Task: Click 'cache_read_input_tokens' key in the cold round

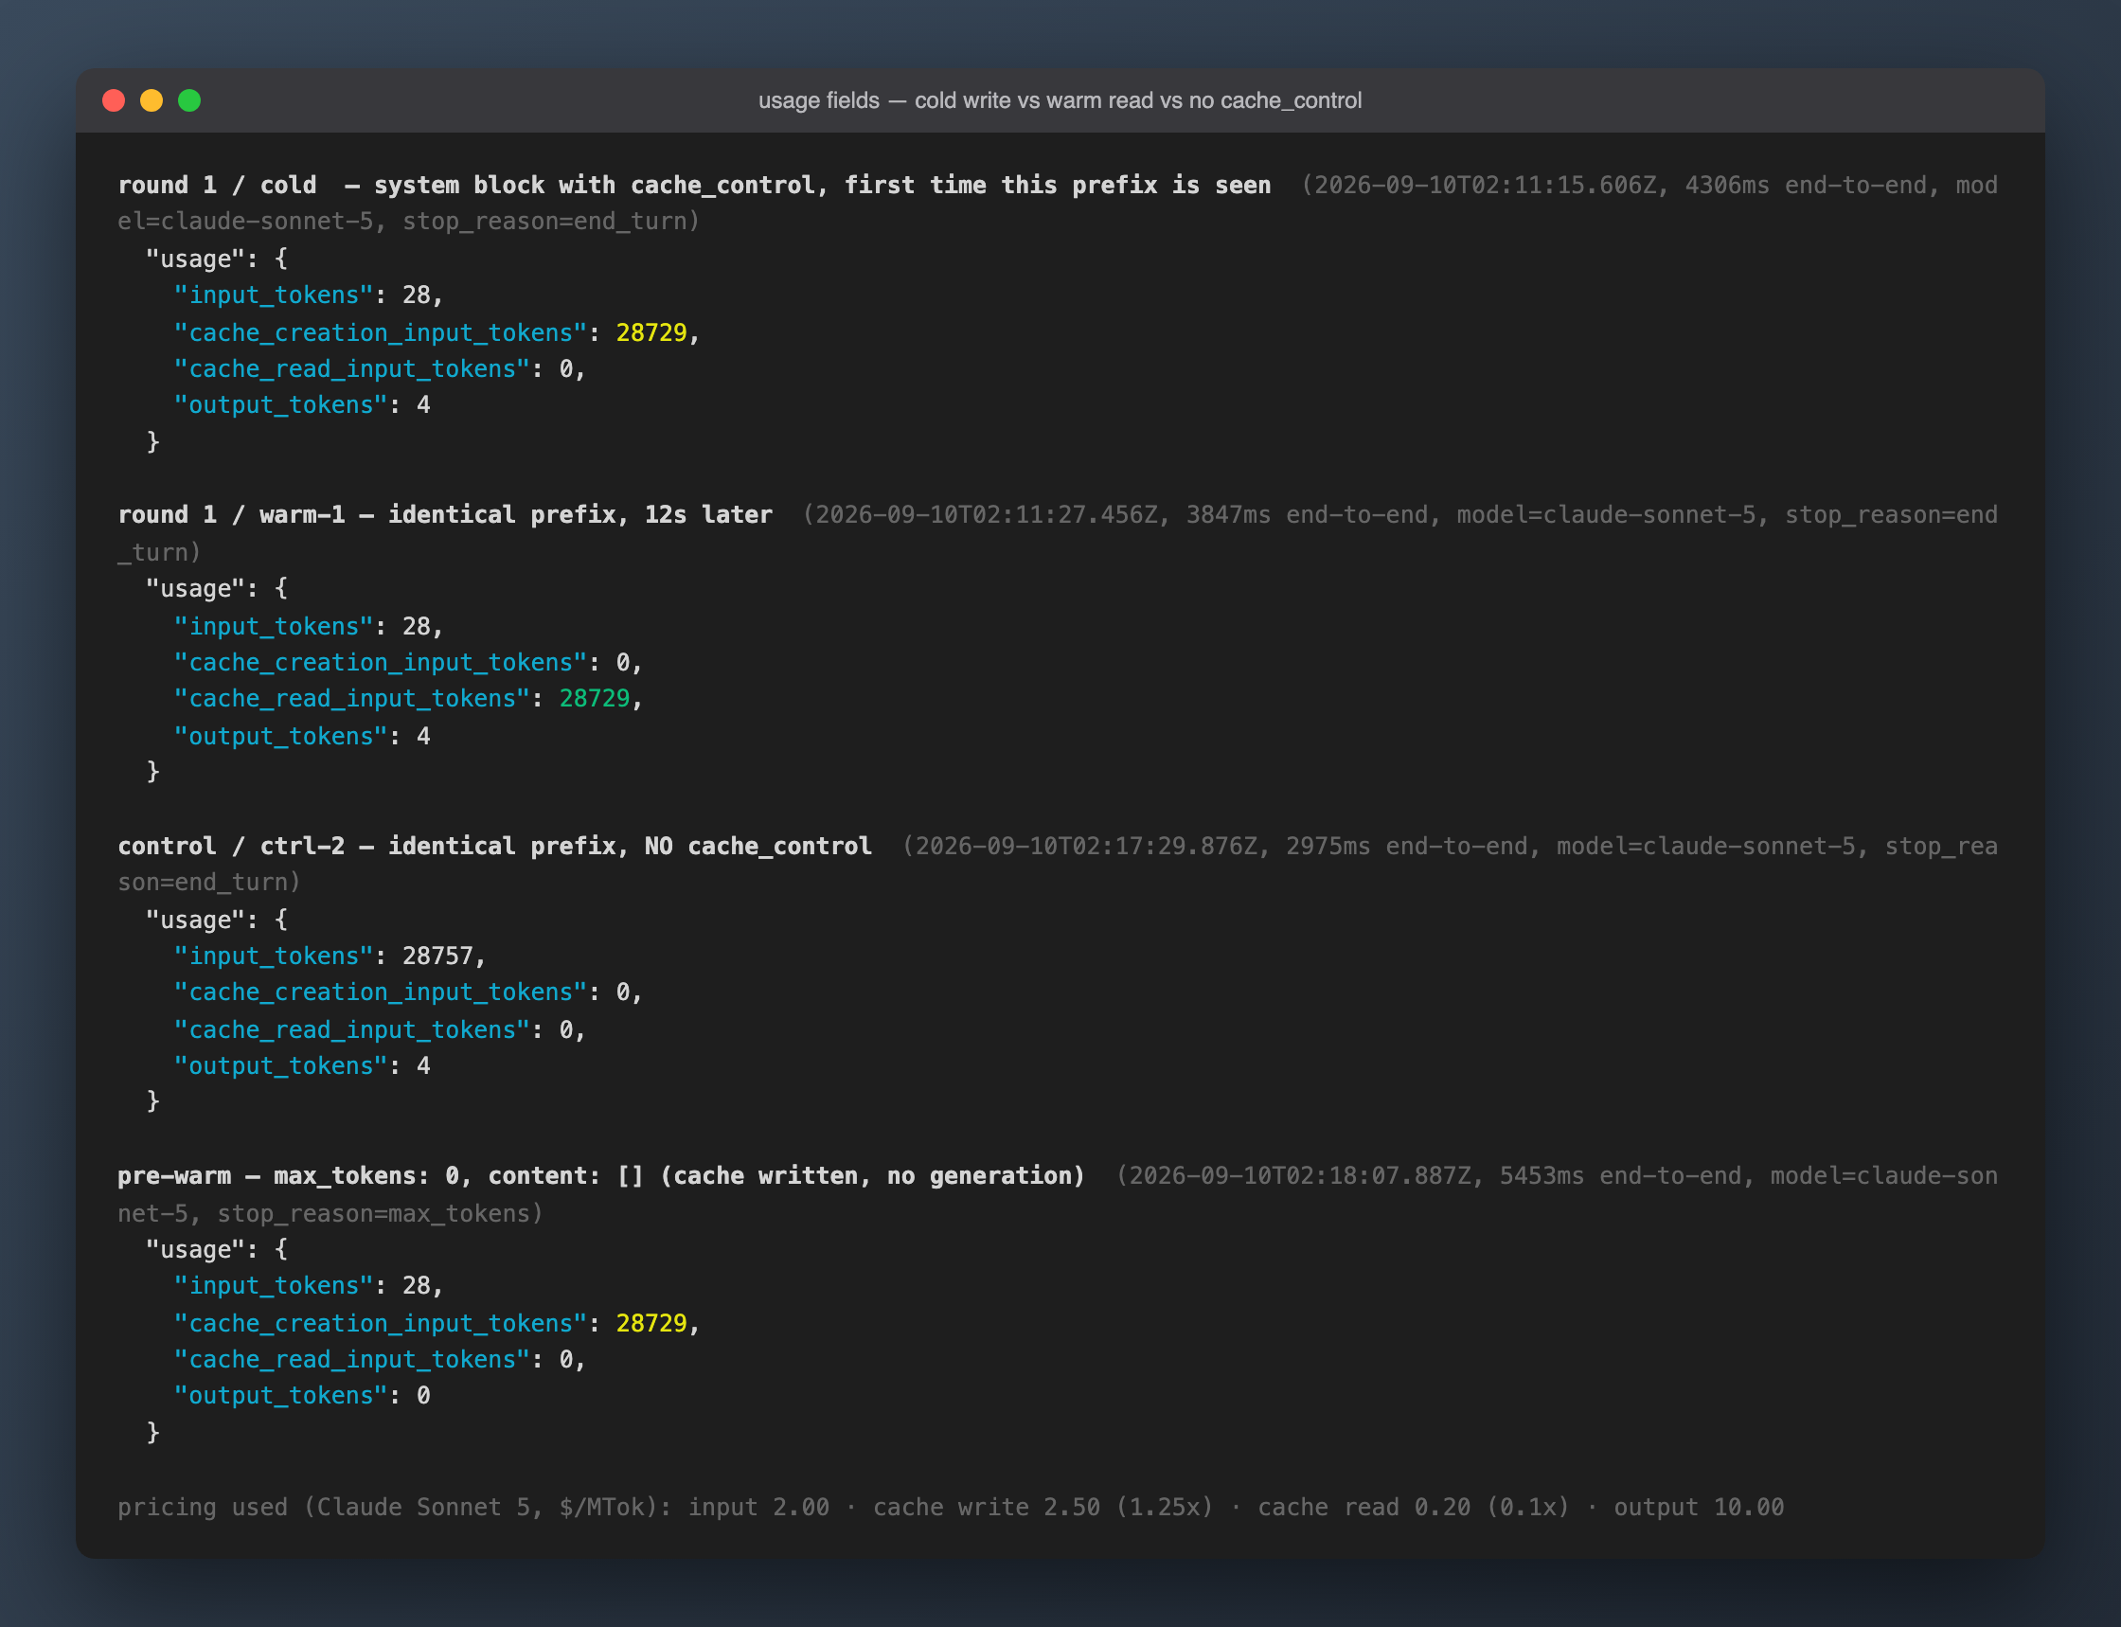Action: (x=351, y=369)
